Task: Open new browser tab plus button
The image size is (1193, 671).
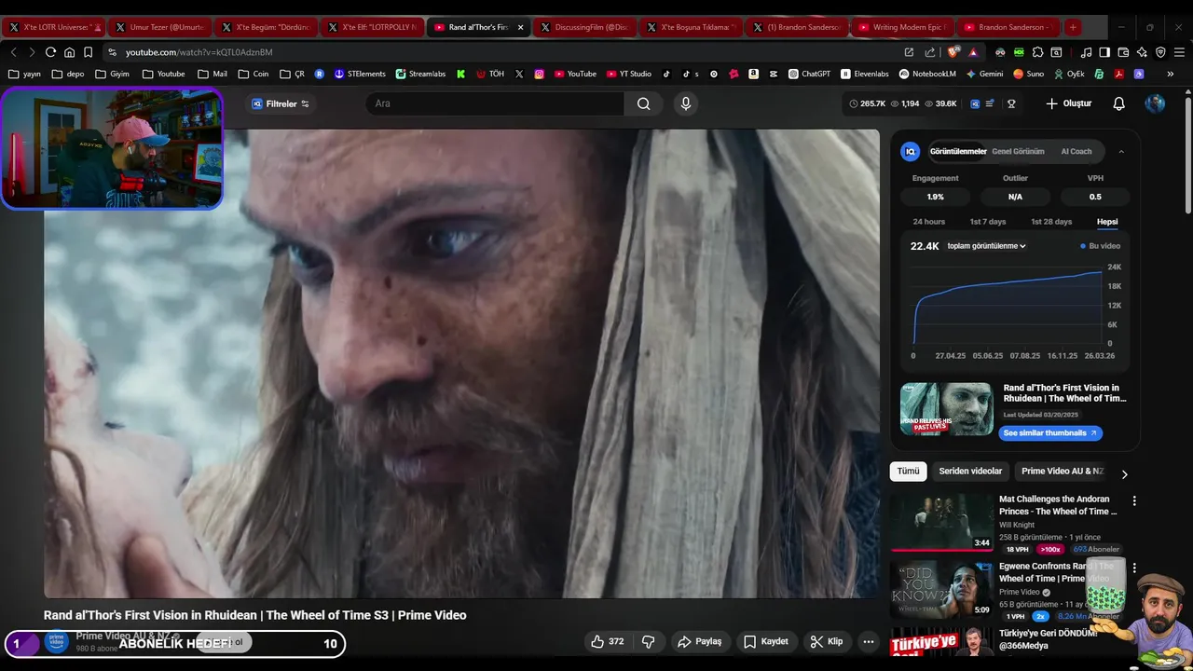Action: coord(1073,27)
